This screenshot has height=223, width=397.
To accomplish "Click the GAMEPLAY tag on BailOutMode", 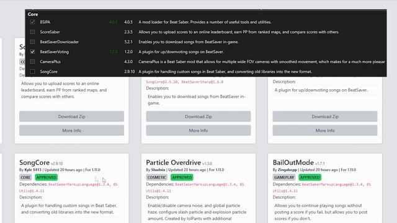I will (x=284, y=178).
